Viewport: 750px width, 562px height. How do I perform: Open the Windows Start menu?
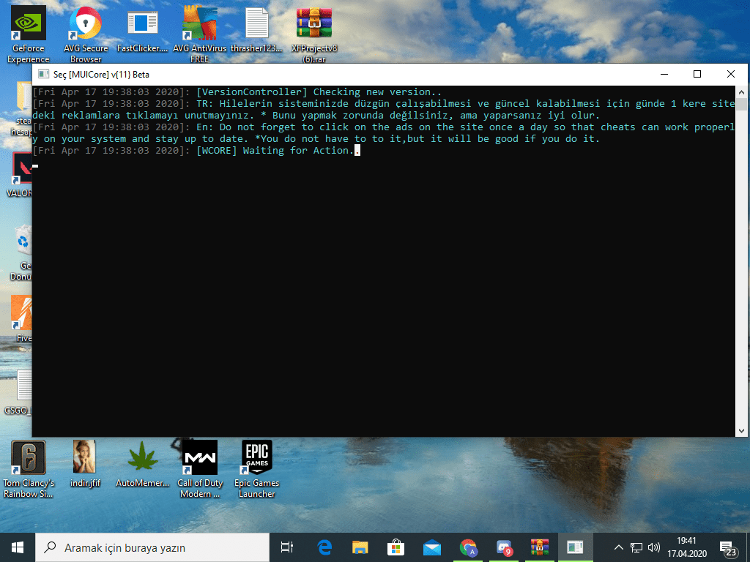pos(18,547)
